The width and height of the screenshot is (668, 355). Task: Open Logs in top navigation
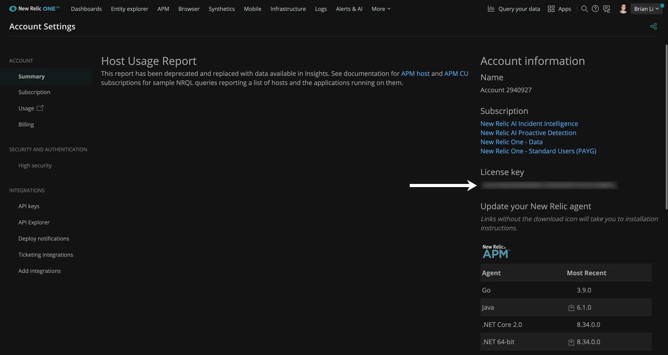point(321,8)
